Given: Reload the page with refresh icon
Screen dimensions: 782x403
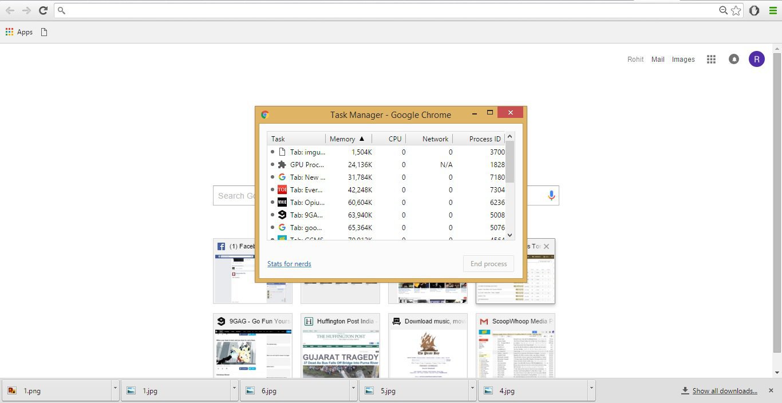Looking at the screenshot, I should coord(43,10).
